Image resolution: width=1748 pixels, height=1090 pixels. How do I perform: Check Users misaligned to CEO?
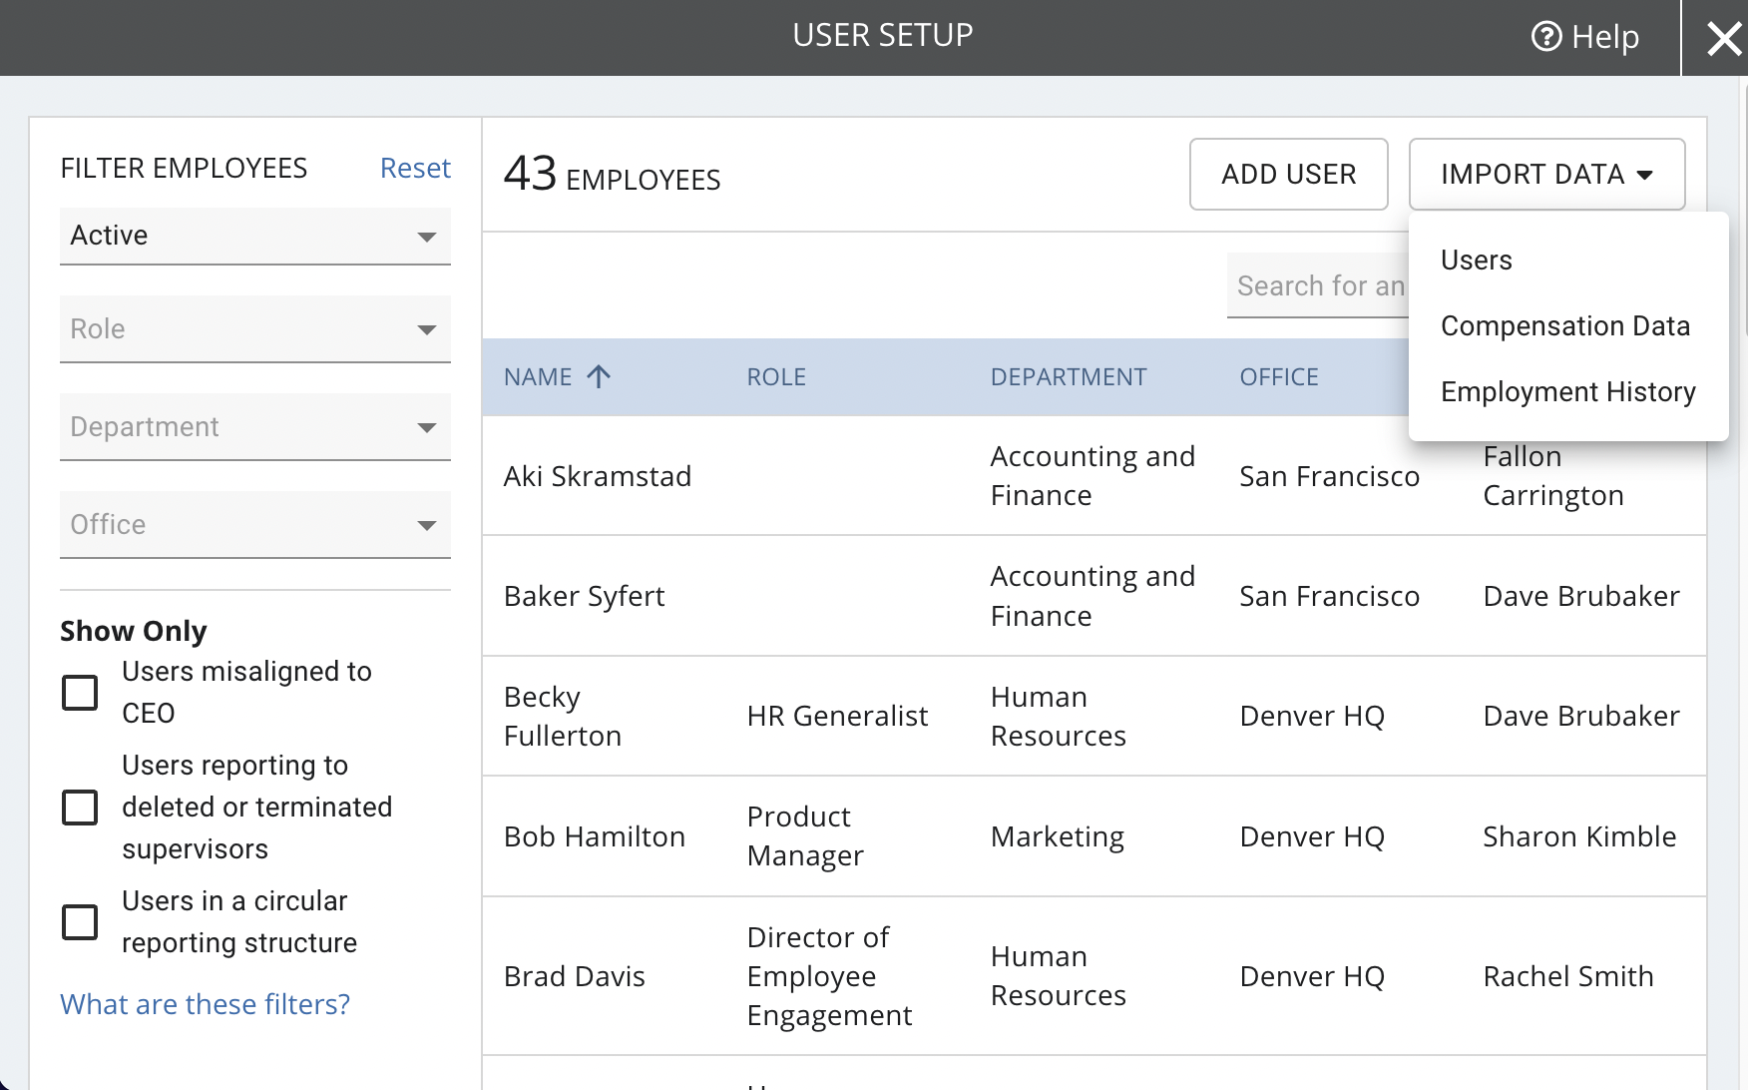pyautogui.click(x=80, y=692)
